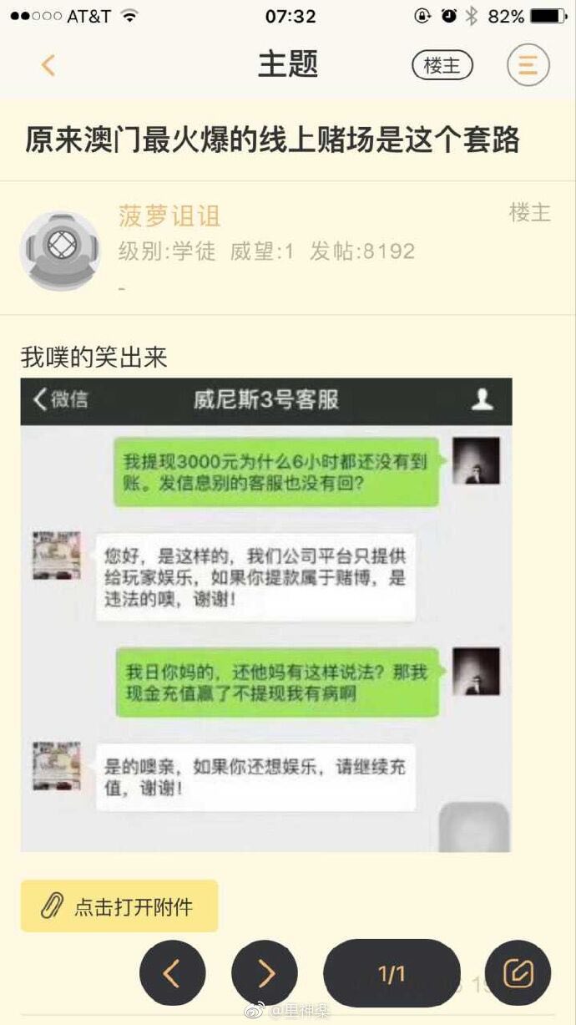Go to previous page with left arrow button
The width and height of the screenshot is (576, 1025).
pyautogui.click(x=173, y=973)
